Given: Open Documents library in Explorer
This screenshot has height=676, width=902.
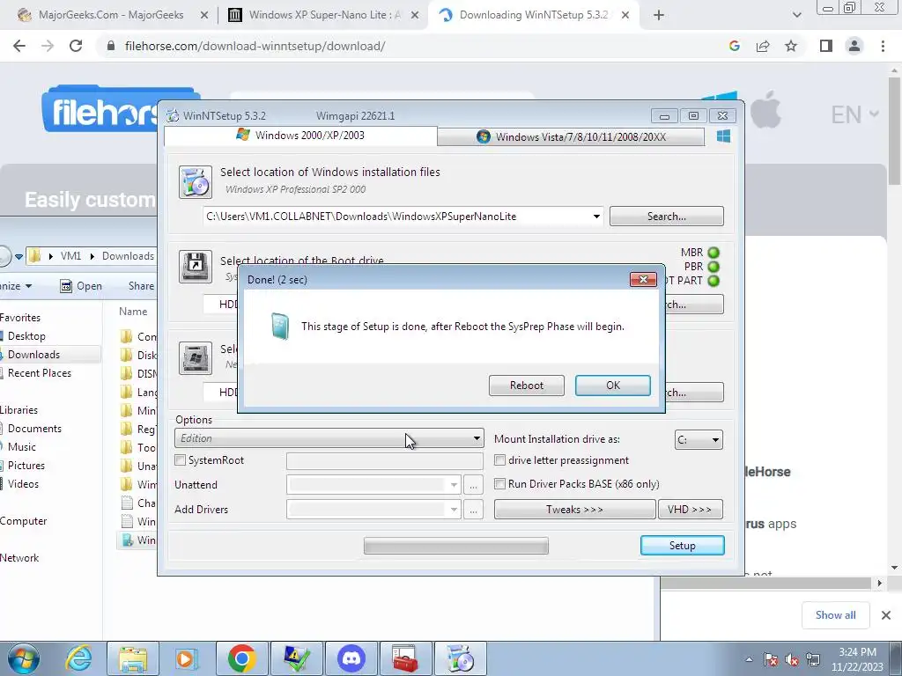Looking at the screenshot, I should (x=34, y=429).
